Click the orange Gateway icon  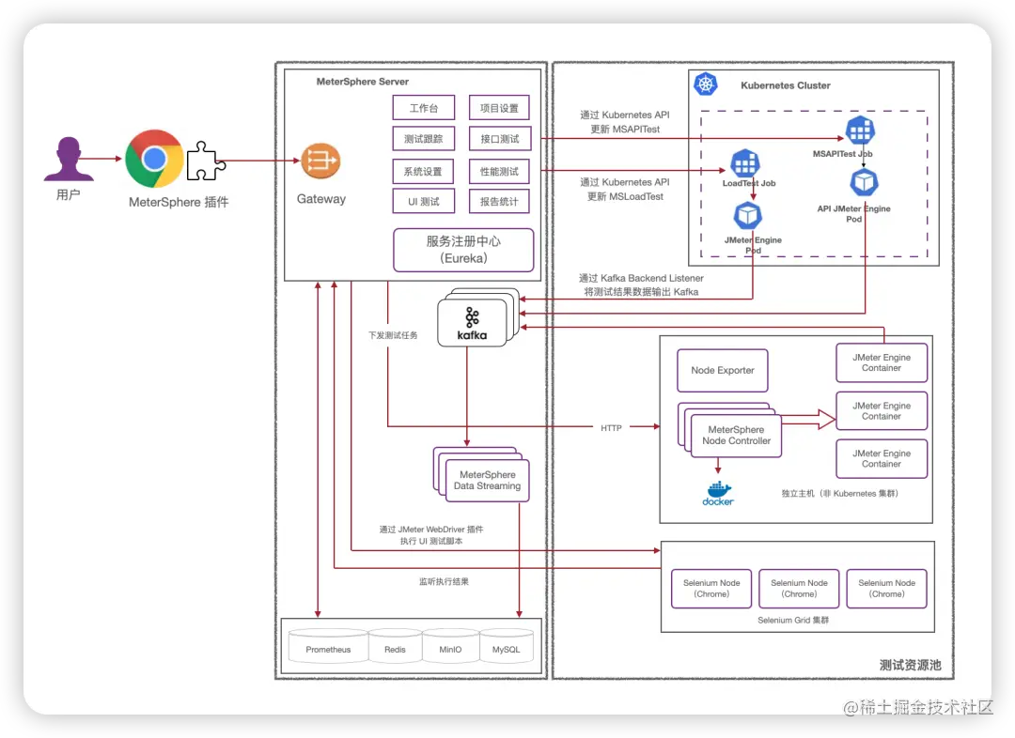pos(320,161)
